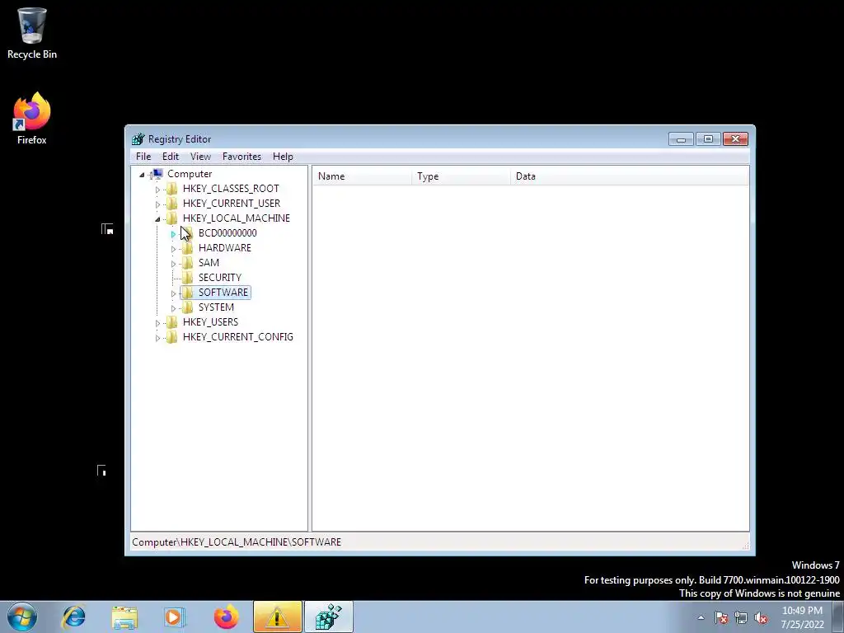Minimize the Registry Editor window

pyautogui.click(x=681, y=139)
